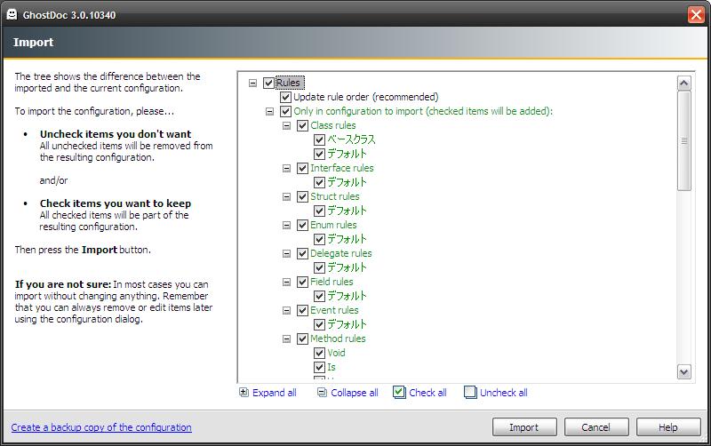The image size is (711, 446).
Task: Select the Is tree item label
Action: click(x=332, y=367)
